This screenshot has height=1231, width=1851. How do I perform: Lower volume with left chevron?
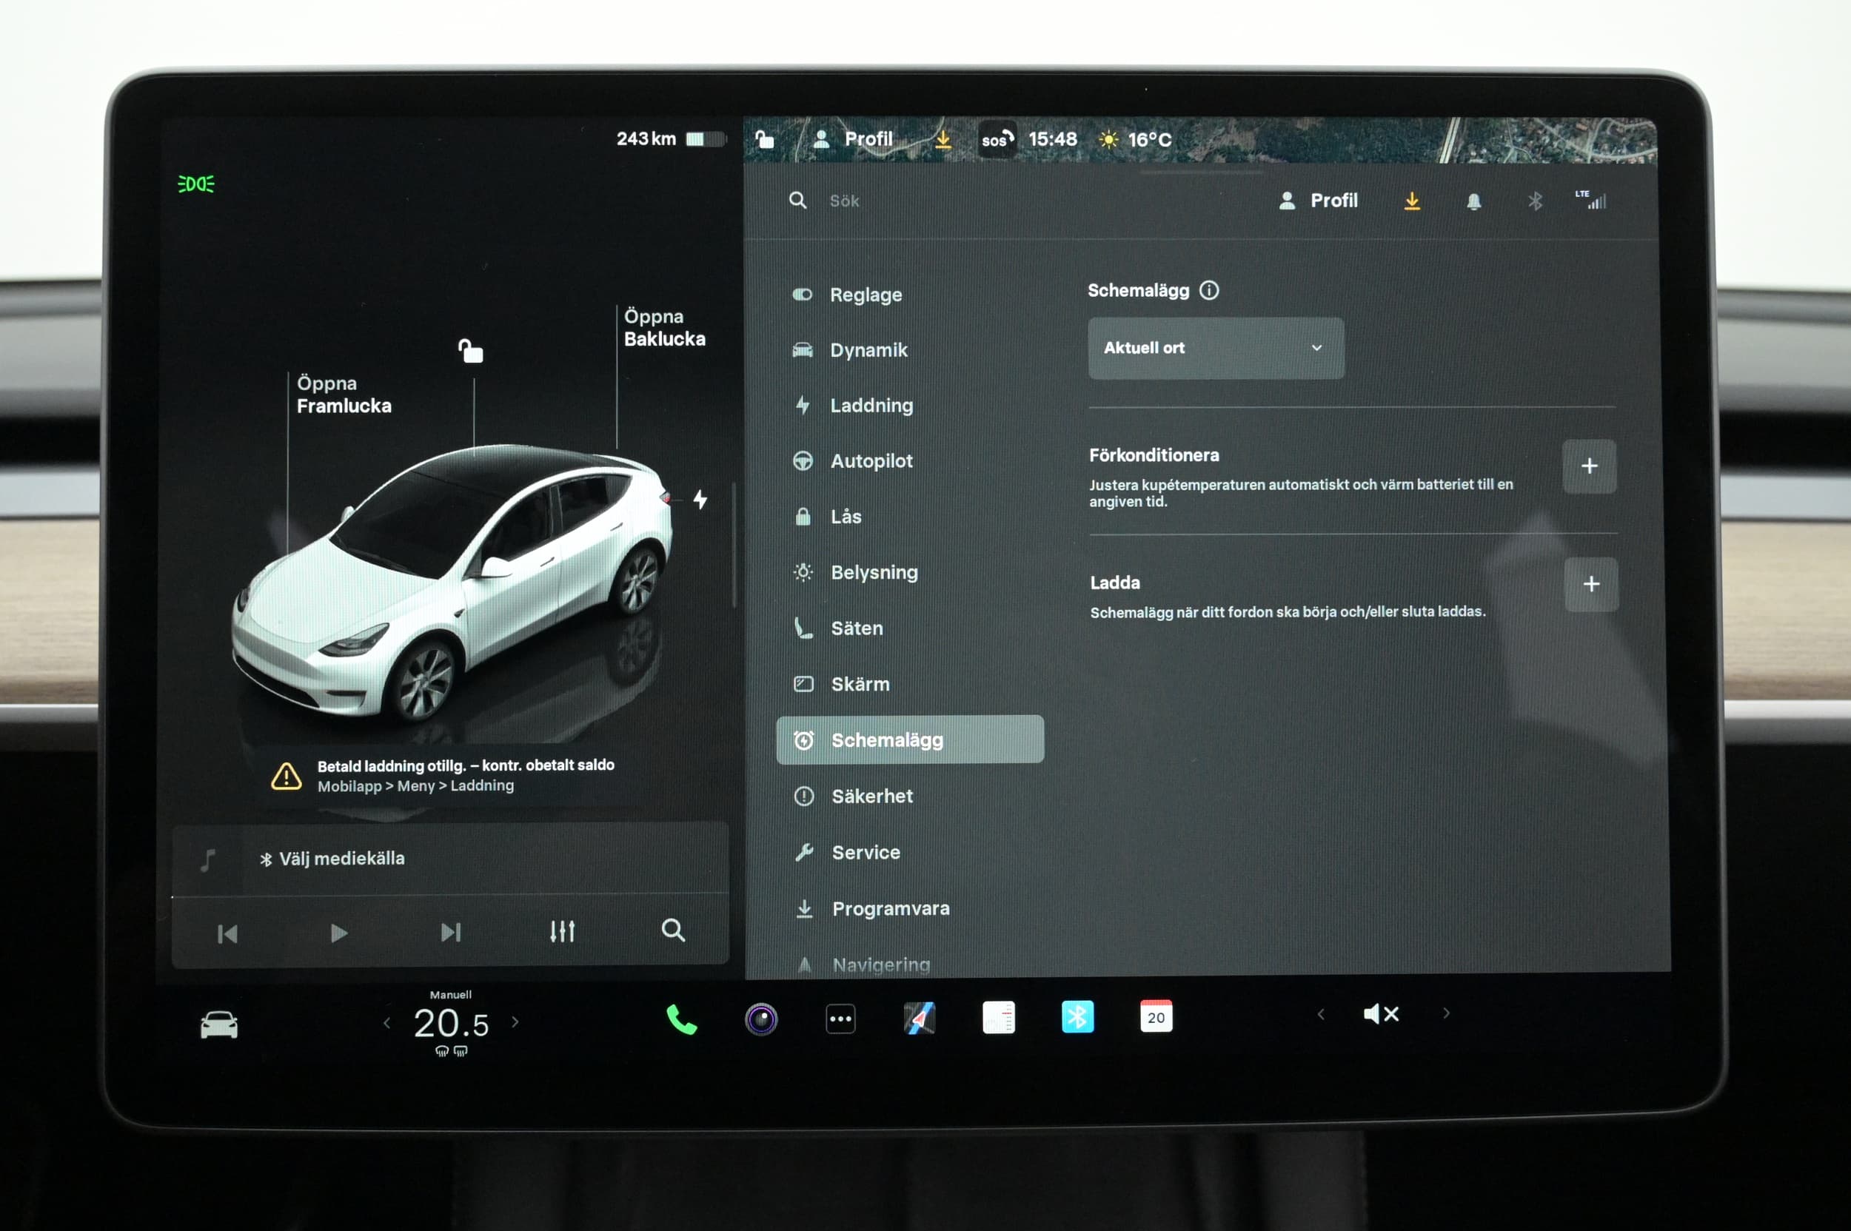tap(1321, 1014)
